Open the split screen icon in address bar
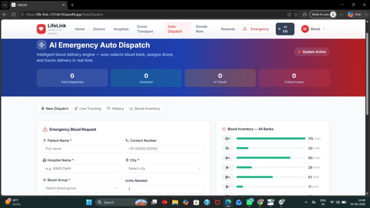Viewport: 370px width, 208px height. coord(289,14)
